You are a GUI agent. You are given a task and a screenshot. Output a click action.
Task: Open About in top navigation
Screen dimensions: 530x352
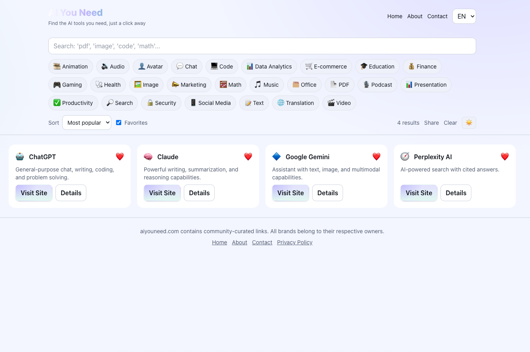click(x=415, y=16)
